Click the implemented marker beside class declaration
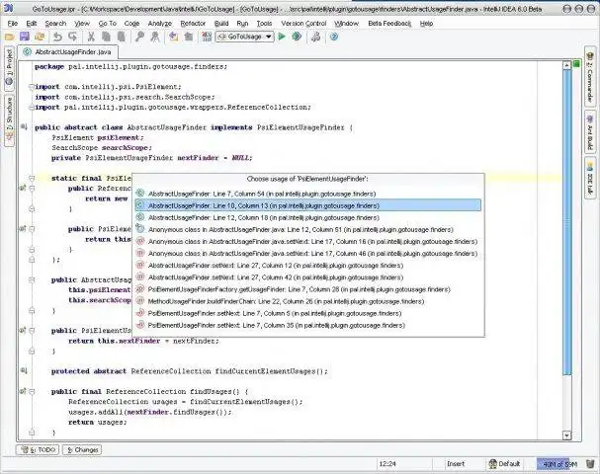 pyautogui.click(x=24, y=127)
